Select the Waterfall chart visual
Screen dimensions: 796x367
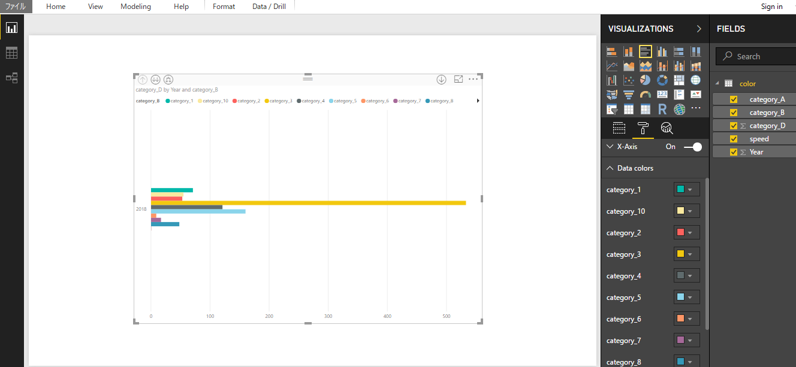612,80
